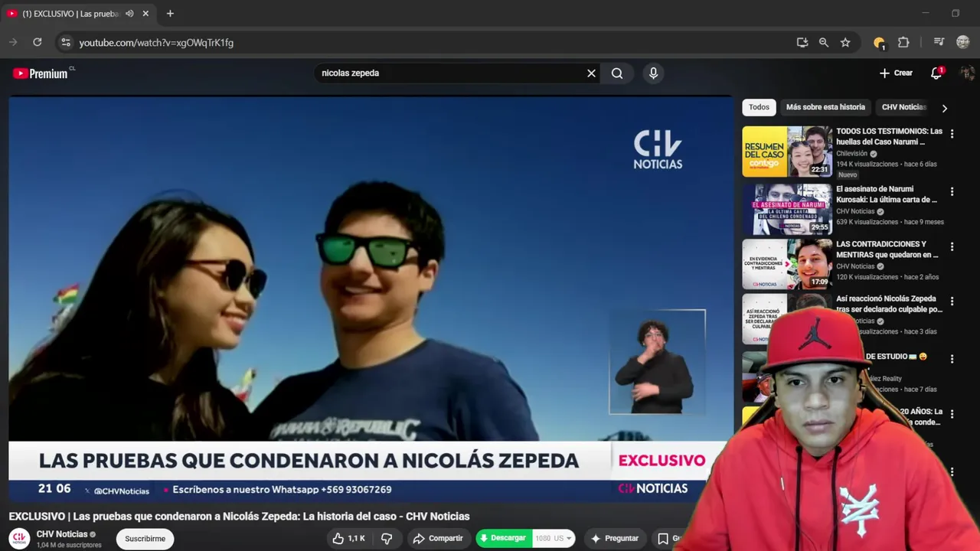Click the Suscribirme button

(x=145, y=539)
